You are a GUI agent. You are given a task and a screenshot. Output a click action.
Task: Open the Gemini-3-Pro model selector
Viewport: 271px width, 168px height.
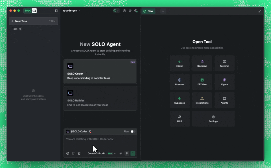pos(102,153)
